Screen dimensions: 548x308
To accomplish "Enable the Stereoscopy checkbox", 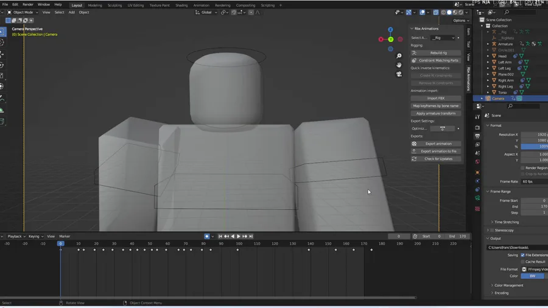I will pyautogui.click(x=492, y=231).
